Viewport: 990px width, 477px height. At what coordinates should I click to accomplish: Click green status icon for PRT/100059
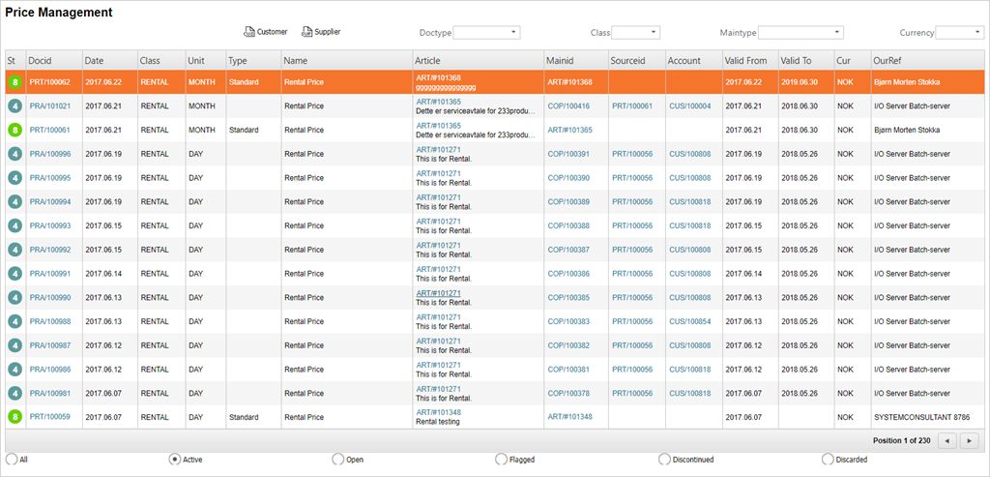coord(15,417)
